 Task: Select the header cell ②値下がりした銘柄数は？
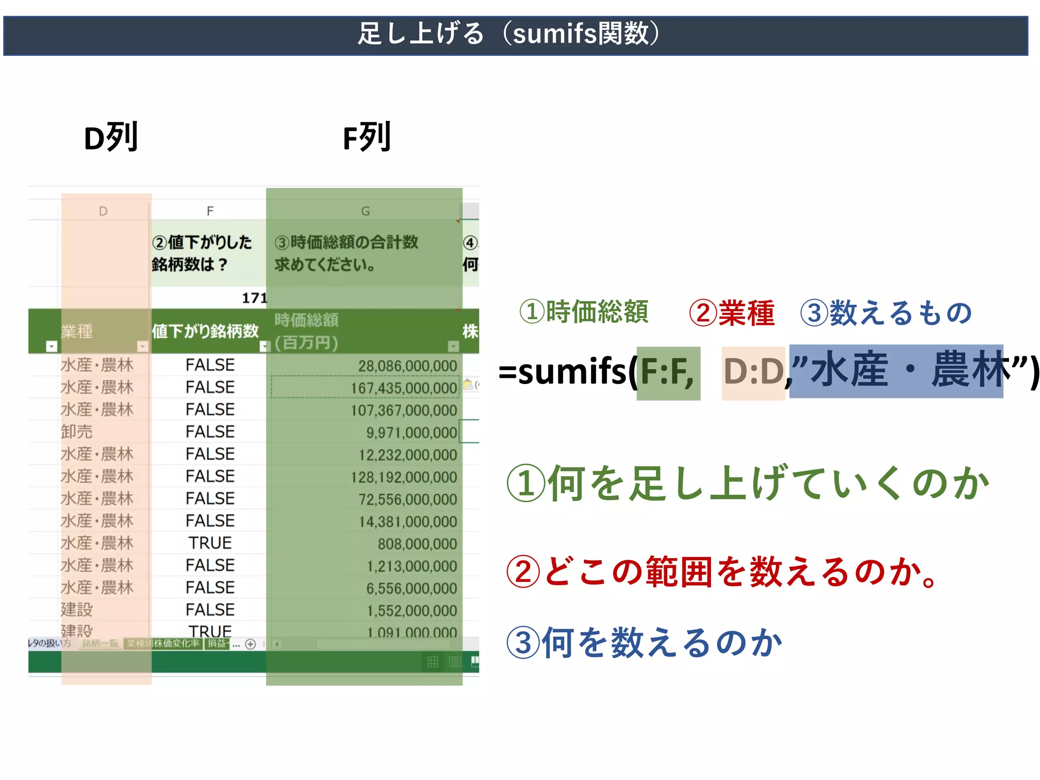click(x=209, y=253)
